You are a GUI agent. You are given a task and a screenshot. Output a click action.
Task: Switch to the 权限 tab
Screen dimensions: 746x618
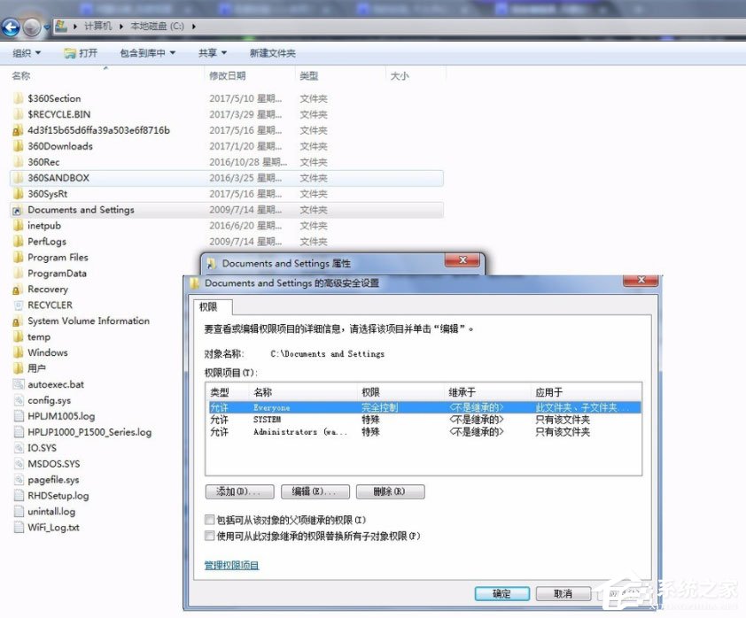(x=211, y=307)
